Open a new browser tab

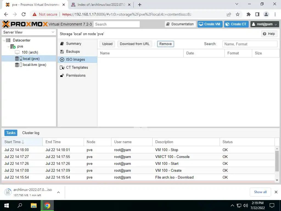(x=140, y=5)
